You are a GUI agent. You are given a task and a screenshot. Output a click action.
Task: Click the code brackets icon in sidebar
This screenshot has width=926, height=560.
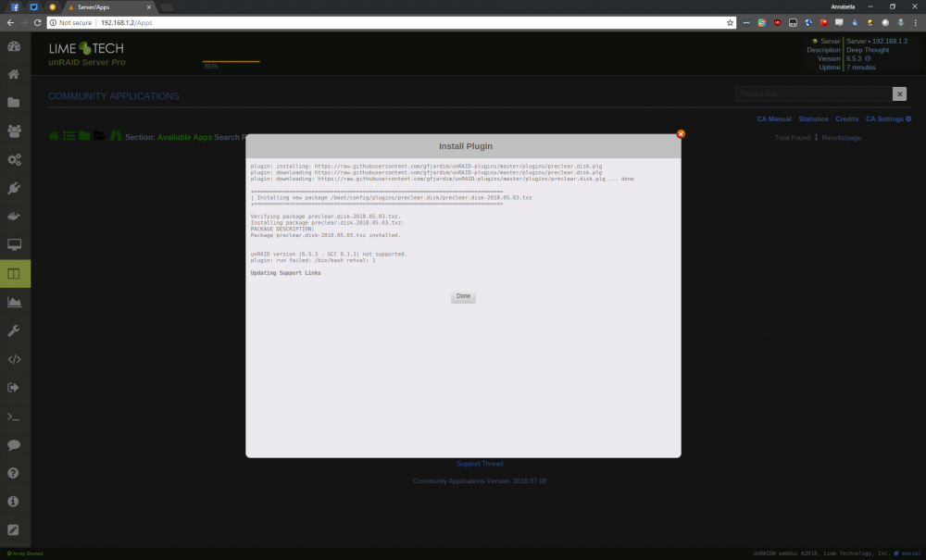click(14, 359)
